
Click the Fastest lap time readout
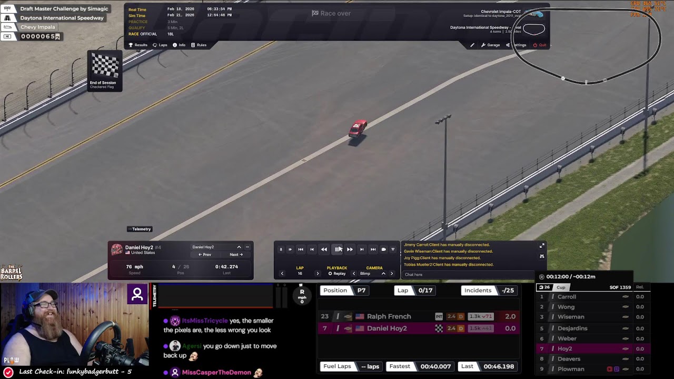click(x=421, y=366)
